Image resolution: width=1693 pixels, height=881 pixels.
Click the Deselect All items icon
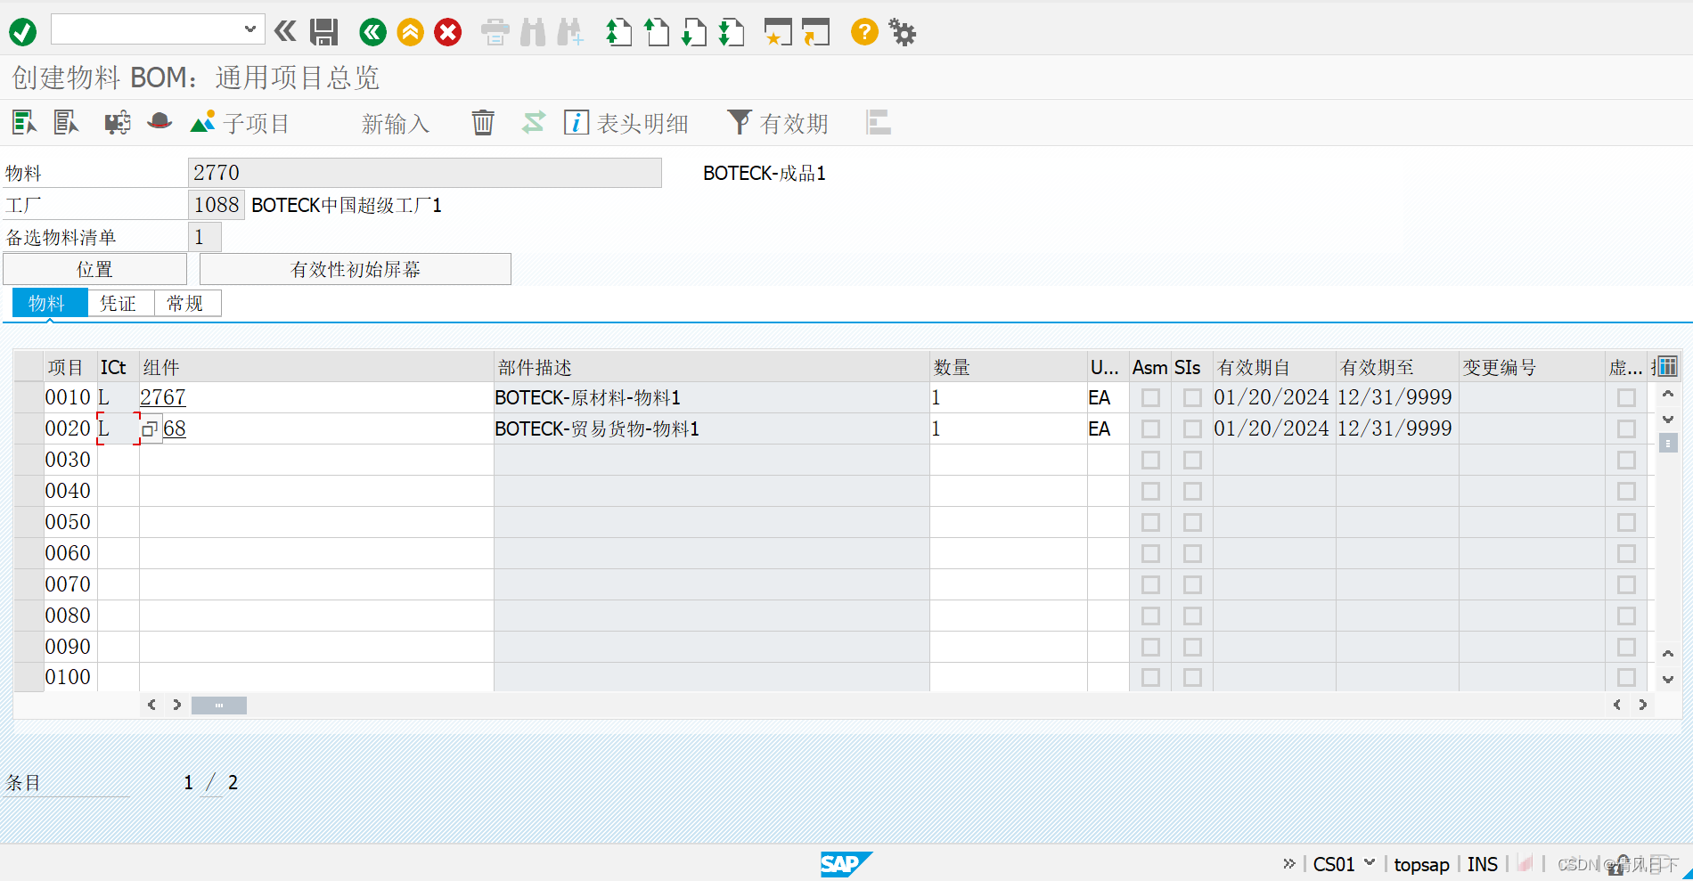(x=66, y=122)
